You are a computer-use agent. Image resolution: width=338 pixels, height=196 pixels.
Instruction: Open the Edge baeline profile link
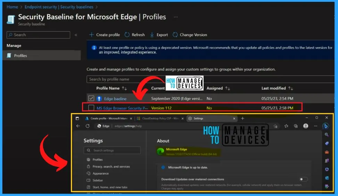point(115,99)
